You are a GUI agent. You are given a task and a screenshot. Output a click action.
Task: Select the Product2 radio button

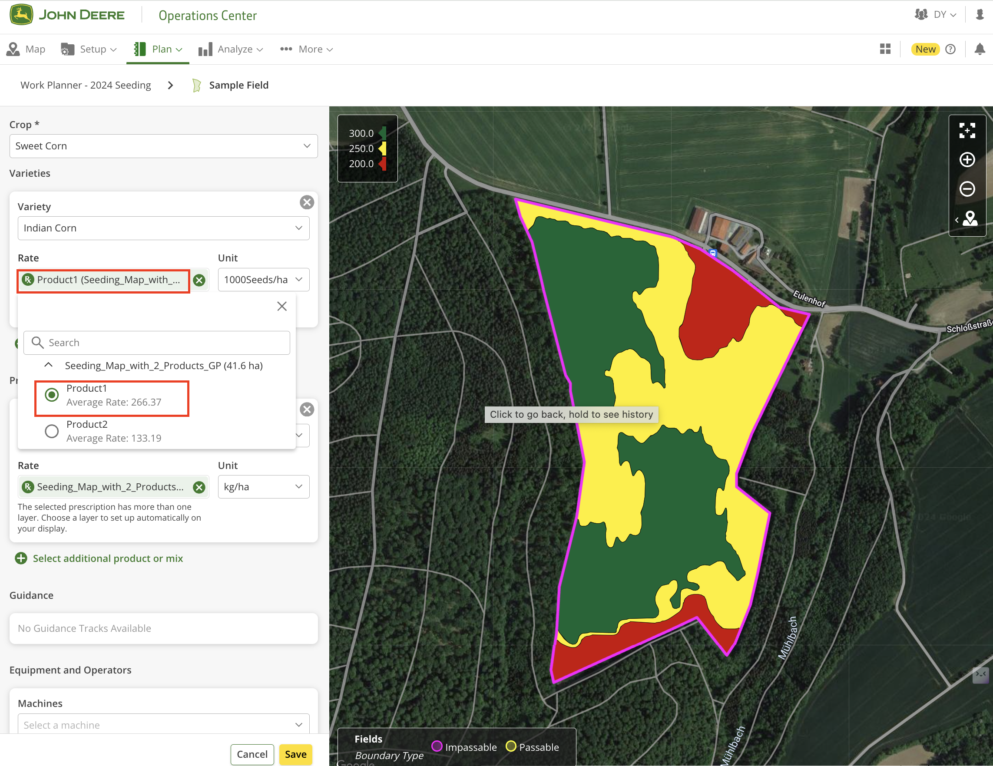click(52, 431)
